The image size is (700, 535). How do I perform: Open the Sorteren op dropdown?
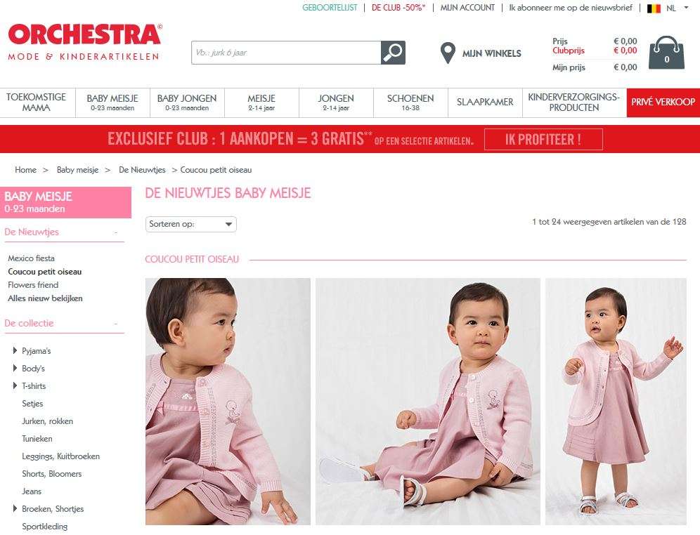[191, 224]
